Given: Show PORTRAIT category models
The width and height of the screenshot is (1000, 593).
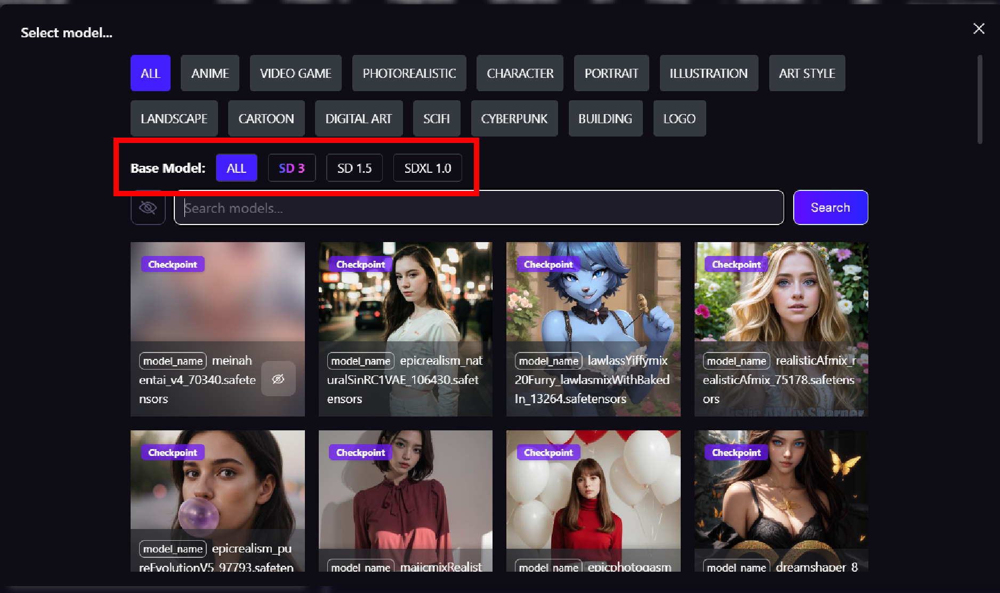Looking at the screenshot, I should point(611,73).
